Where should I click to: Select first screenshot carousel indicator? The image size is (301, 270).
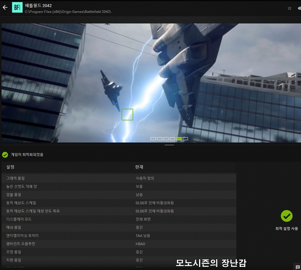[153, 138]
